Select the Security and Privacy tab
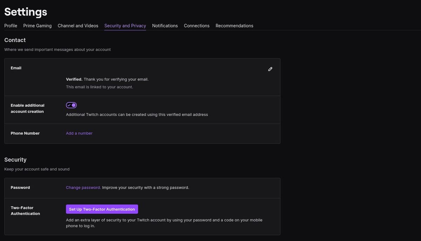 pyautogui.click(x=125, y=26)
